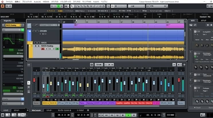Click the first BASS channel fader handle
The height and width of the screenshot is (118, 213).
(x=44, y=86)
